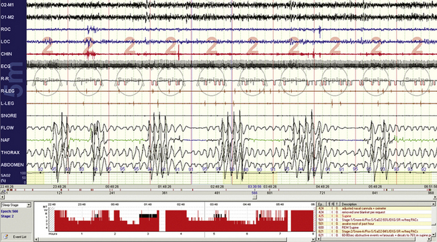The image size is (437, 242).
Task: Click the hypnogram scrollbar left arrow
Action: pyautogui.click(x=36, y=239)
